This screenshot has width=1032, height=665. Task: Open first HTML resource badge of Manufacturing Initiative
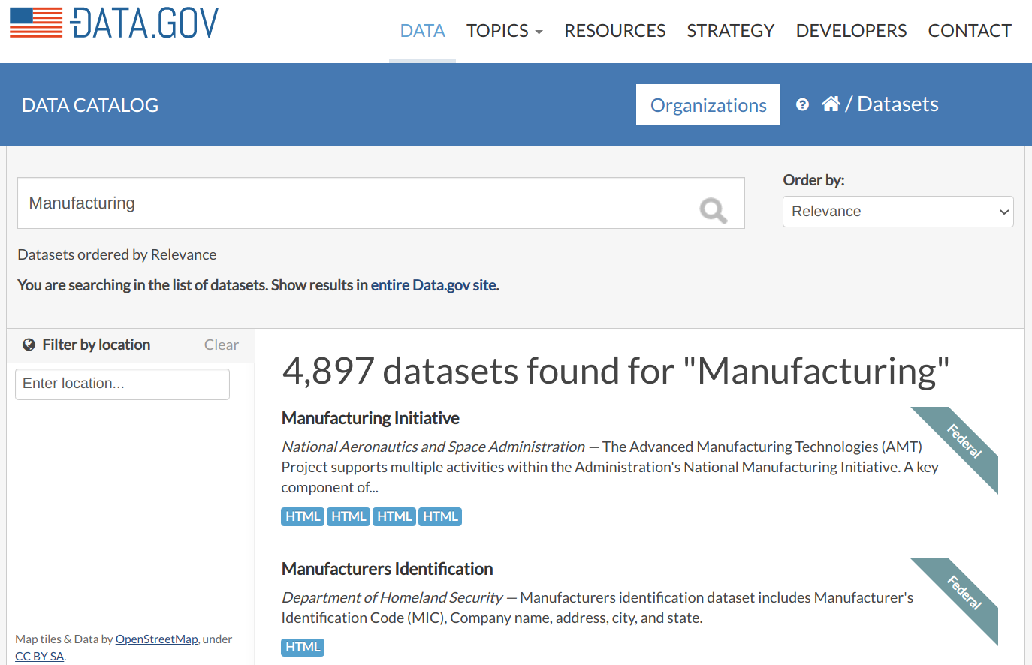(303, 516)
